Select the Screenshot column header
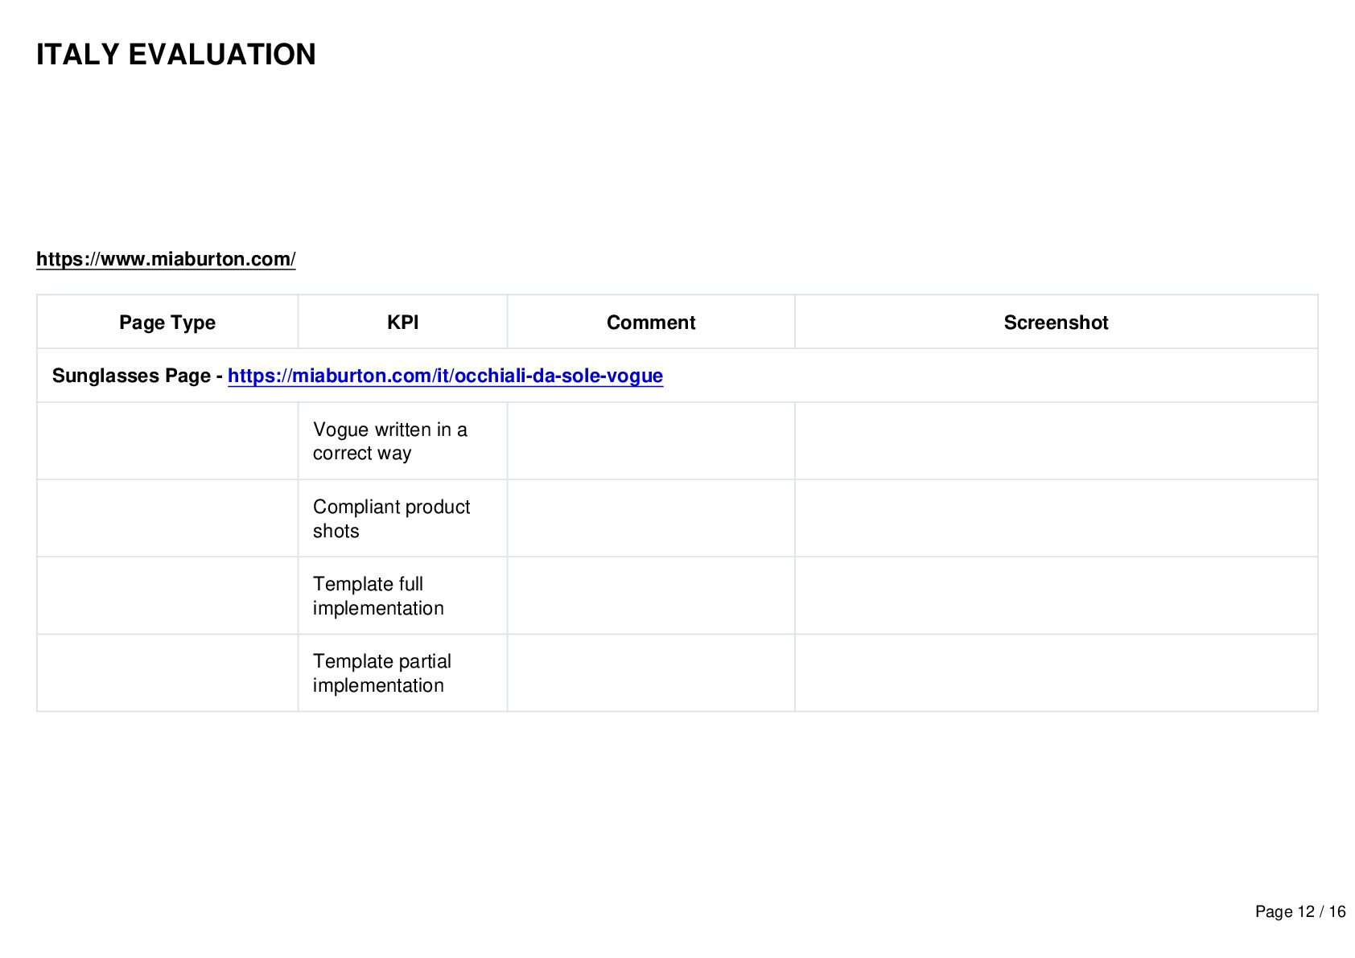Screen dimensions: 1355x958 tap(1056, 322)
